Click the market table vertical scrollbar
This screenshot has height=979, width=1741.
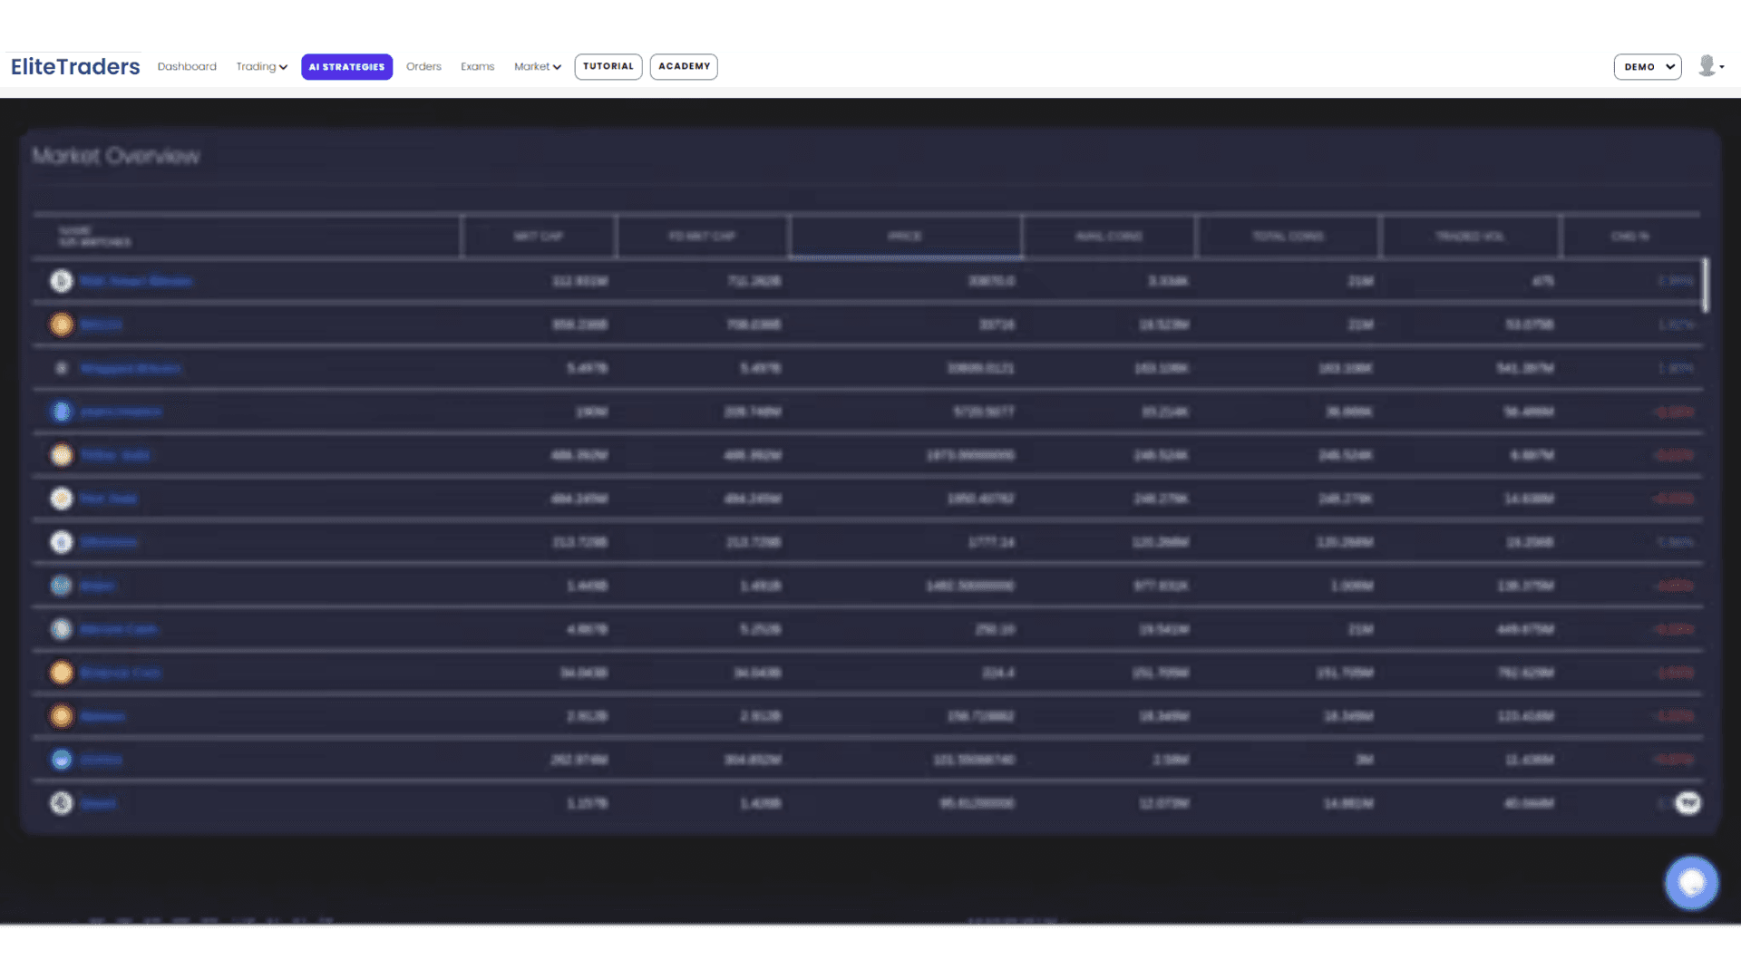point(1706,286)
